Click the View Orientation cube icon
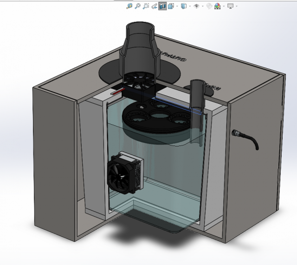The height and width of the screenshot is (265, 297). click(171, 6)
